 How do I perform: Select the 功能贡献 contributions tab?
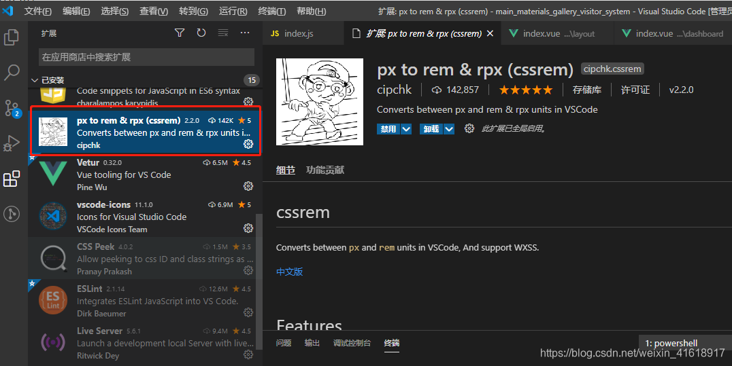point(325,170)
